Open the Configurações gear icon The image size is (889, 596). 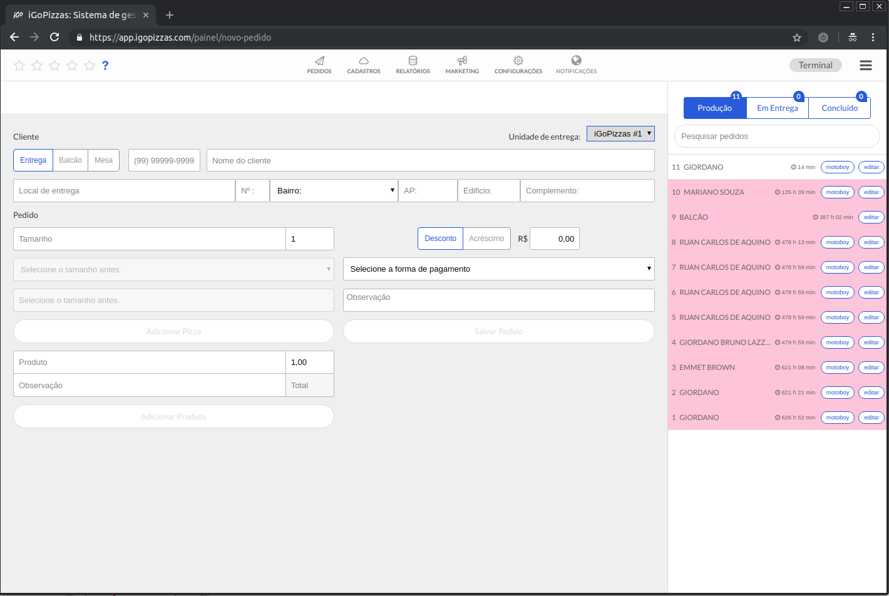click(x=518, y=61)
